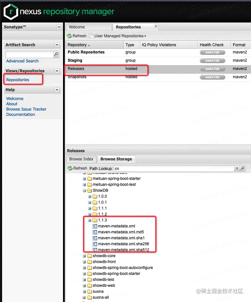
Task: Click the Format column header
Action: click(x=241, y=45)
